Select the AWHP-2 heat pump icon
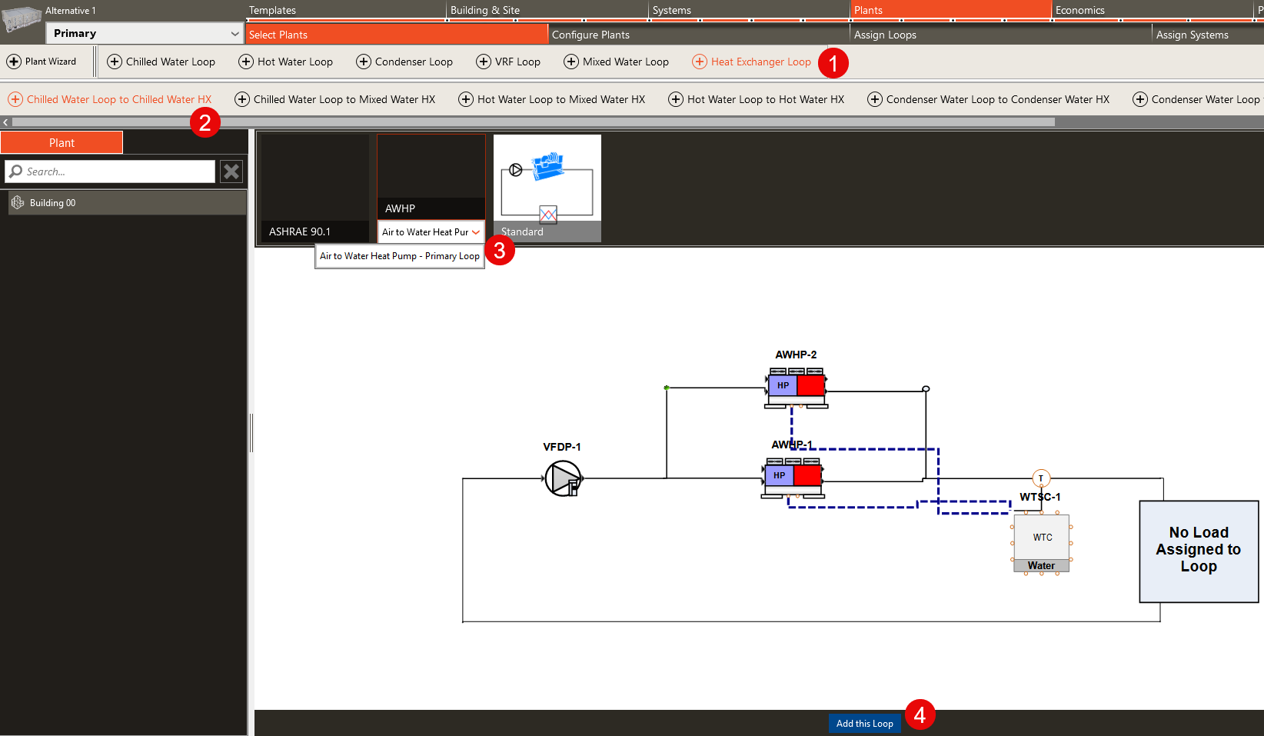This screenshot has height=736, width=1264. tap(796, 386)
